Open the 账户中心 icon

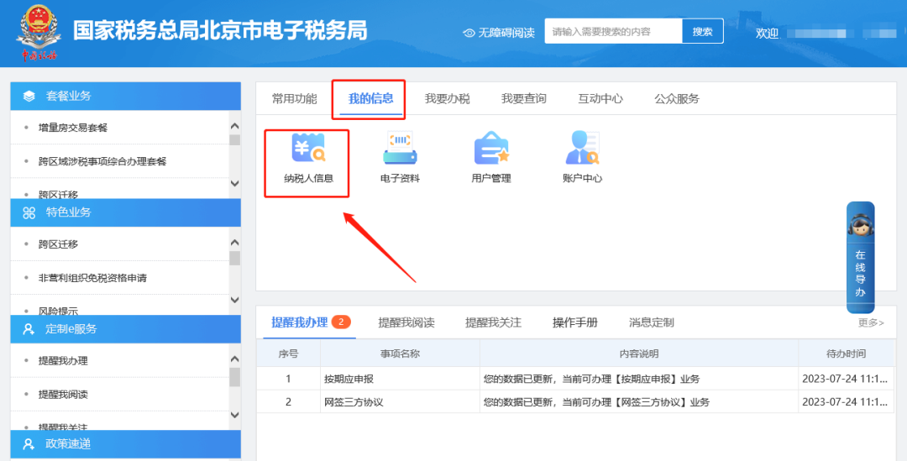[582, 149]
